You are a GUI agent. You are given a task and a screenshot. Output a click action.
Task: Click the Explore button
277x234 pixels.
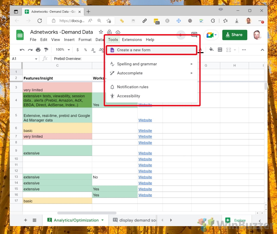(x=236, y=220)
